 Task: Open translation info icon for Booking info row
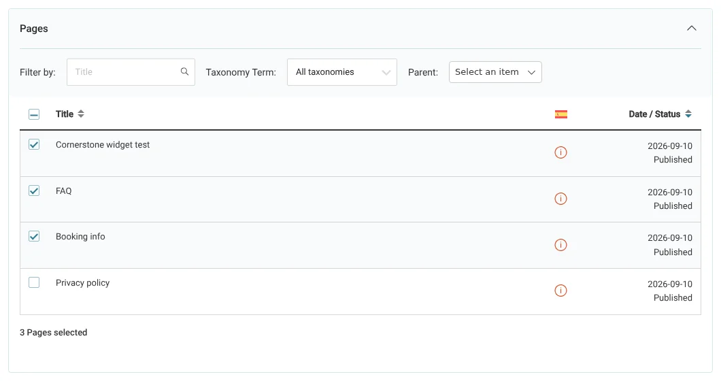click(x=560, y=245)
